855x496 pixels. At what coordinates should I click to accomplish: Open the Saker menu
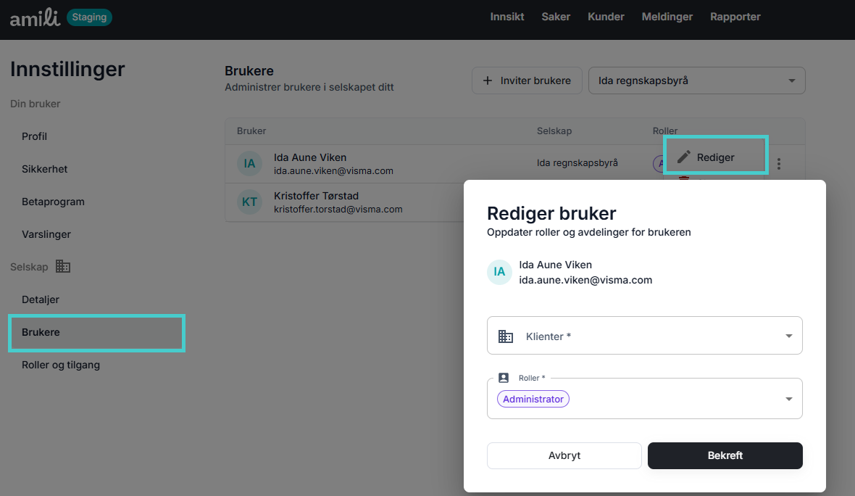(x=556, y=17)
